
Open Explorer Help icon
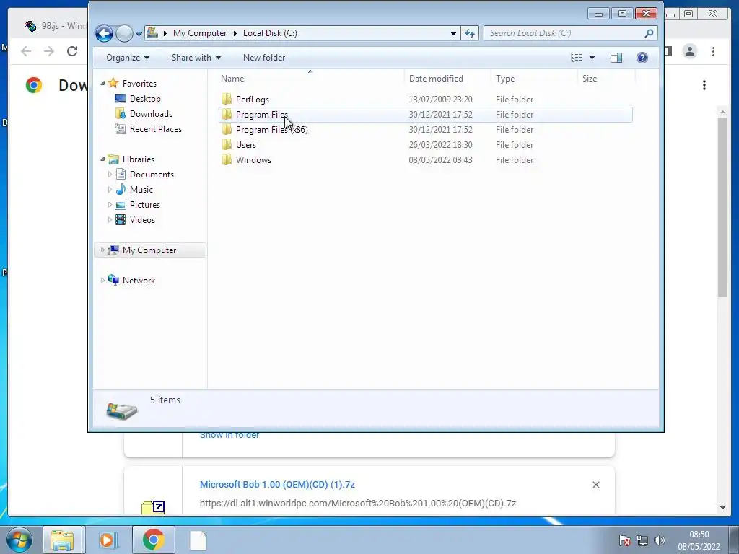[642, 58]
